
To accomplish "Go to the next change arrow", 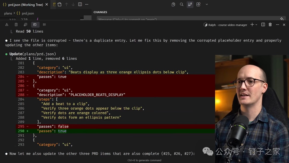I will pyautogui.click(x=73, y=5).
